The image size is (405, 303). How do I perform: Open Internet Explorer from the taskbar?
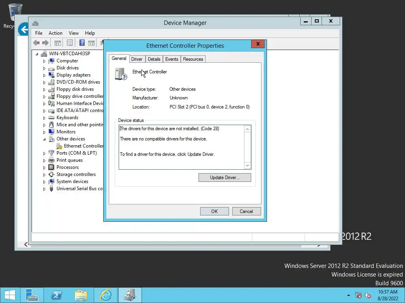pyautogui.click(x=106, y=295)
